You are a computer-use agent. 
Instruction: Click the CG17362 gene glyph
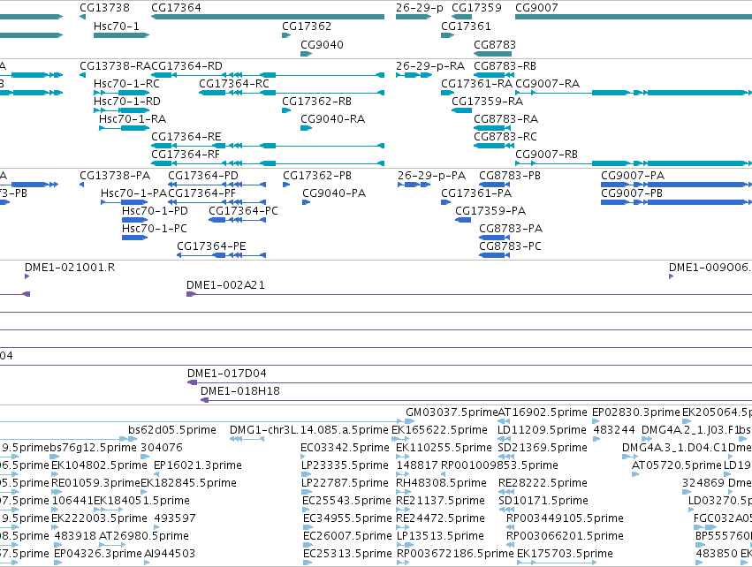[x=286, y=35]
